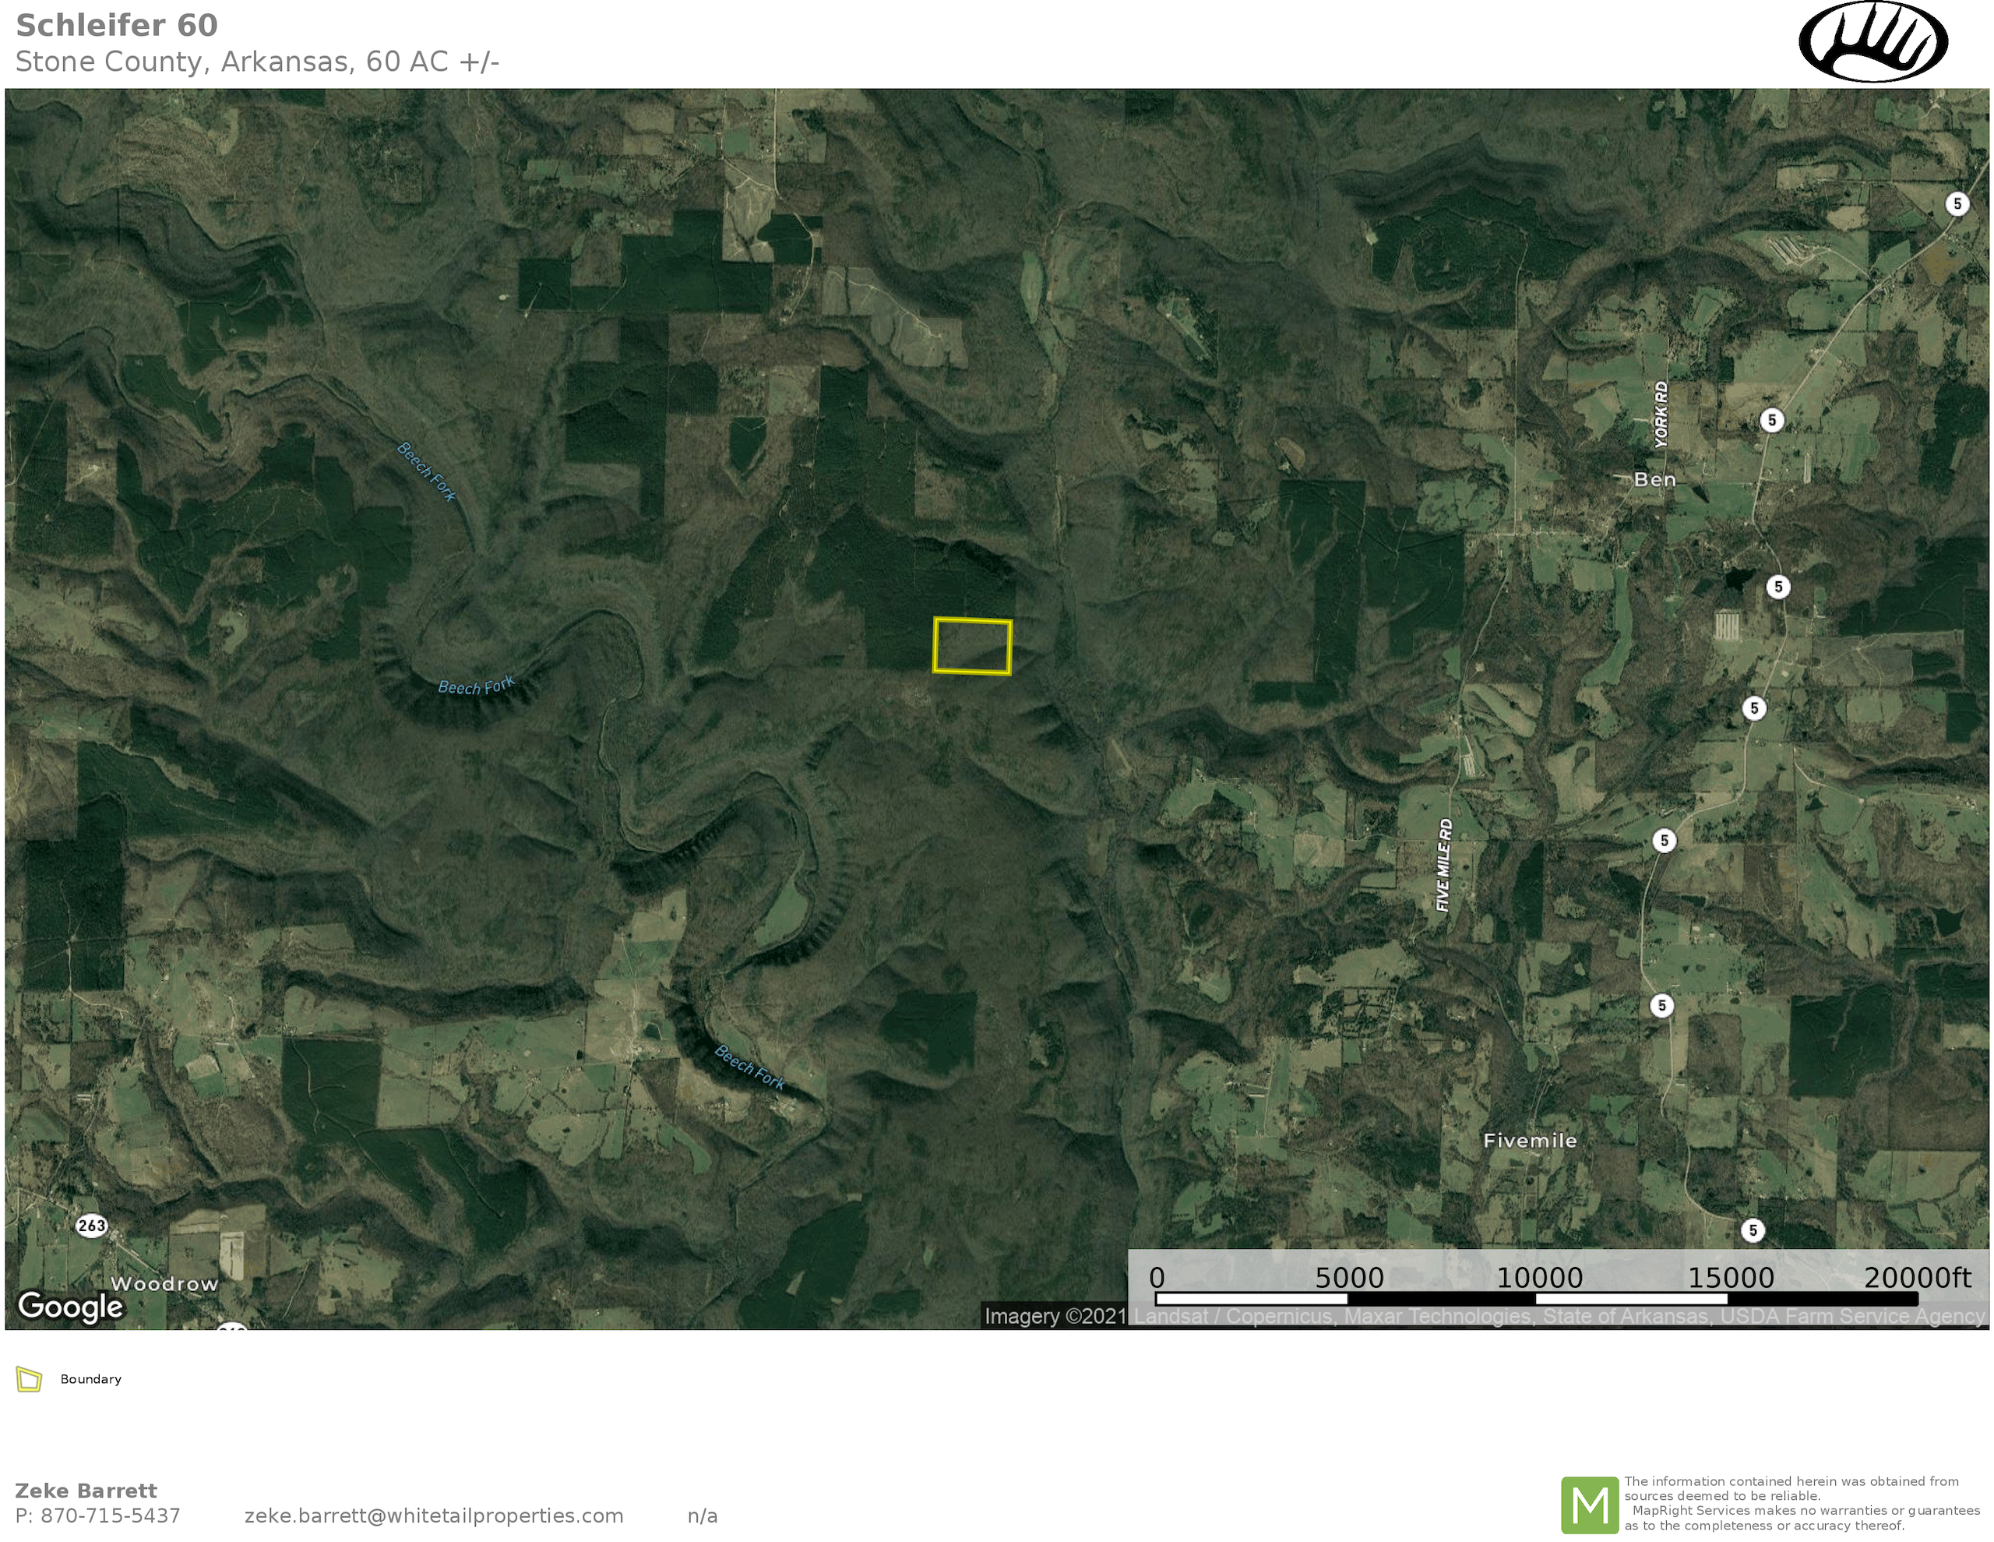This screenshot has height=1542, width=1994.
Task: Click the Ben town label
Action: tap(1654, 480)
